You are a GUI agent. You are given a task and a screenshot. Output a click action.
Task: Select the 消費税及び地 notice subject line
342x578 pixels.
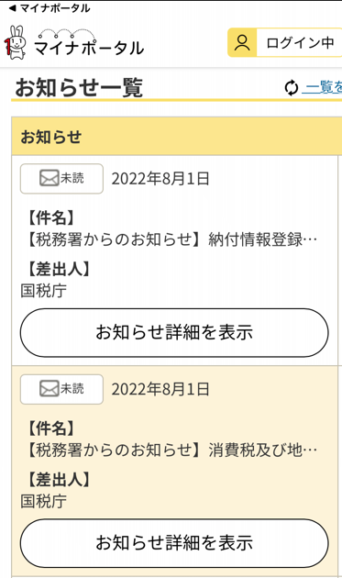171,450
